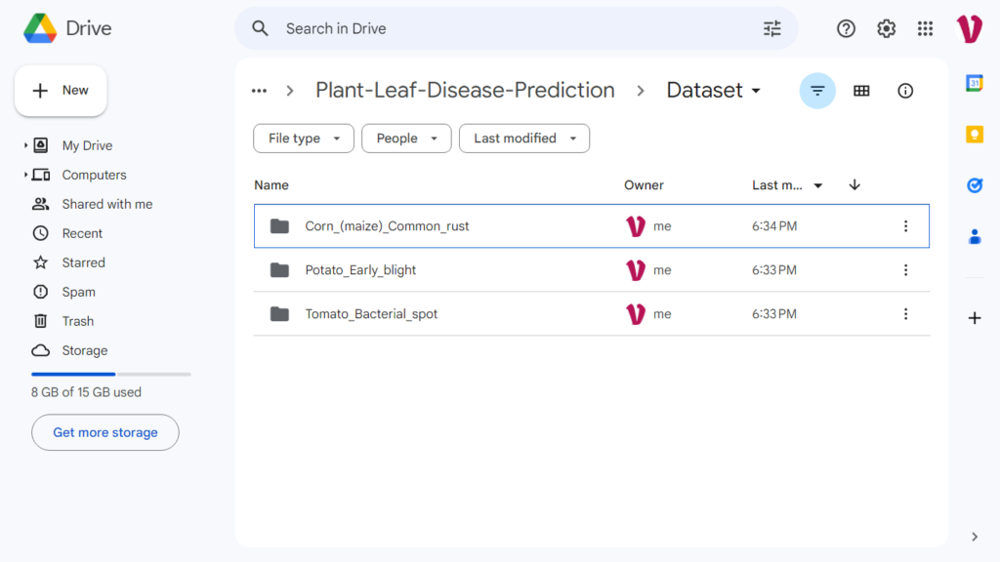Select the Corn_(maize)_Common_rust folder icon
1000x562 pixels.
point(279,226)
